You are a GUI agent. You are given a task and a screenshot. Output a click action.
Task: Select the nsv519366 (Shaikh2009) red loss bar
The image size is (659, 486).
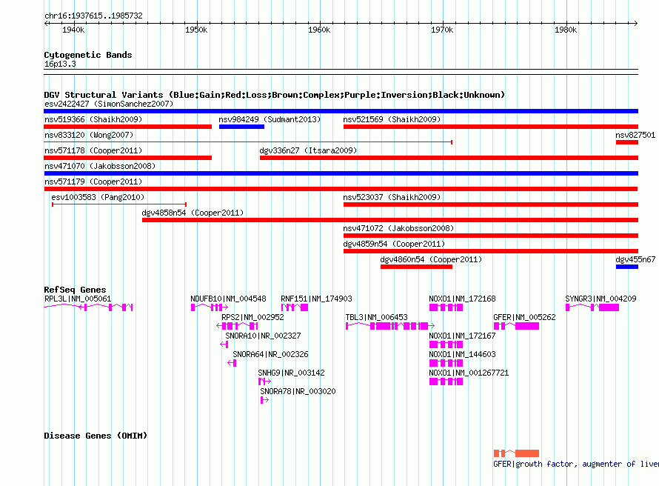tap(128, 127)
